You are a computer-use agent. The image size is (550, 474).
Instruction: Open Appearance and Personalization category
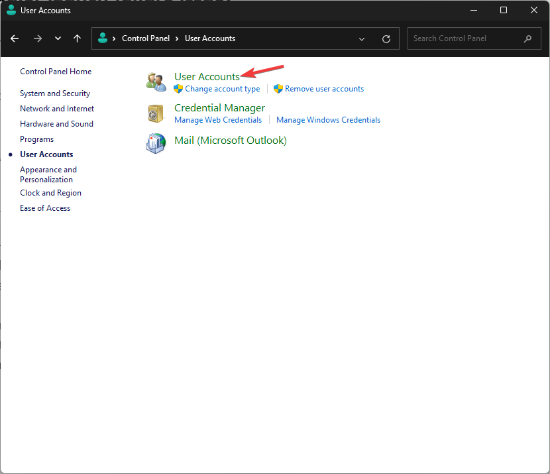tap(48, 174)
